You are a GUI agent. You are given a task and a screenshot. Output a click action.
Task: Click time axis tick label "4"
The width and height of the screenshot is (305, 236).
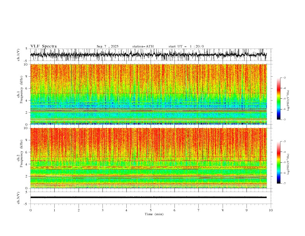126,210
